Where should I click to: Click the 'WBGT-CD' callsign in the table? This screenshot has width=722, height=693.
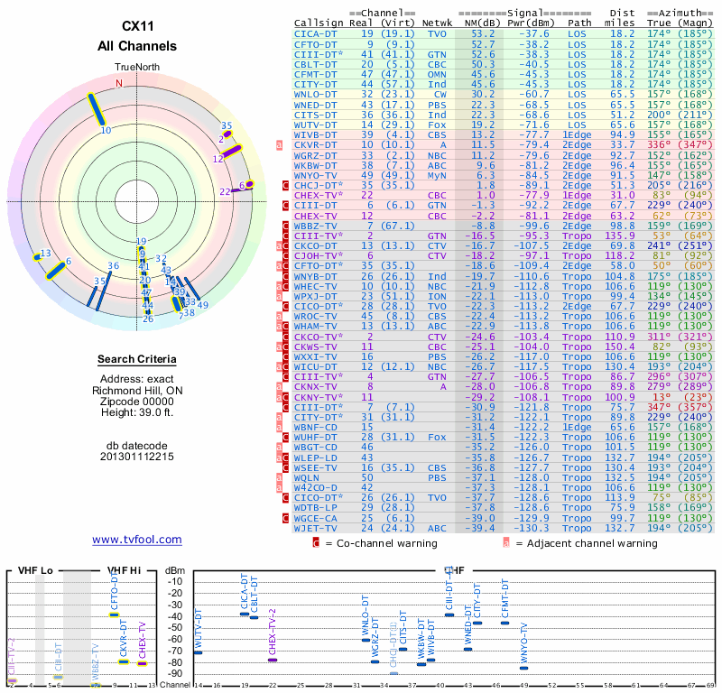[x=315, y=448]
